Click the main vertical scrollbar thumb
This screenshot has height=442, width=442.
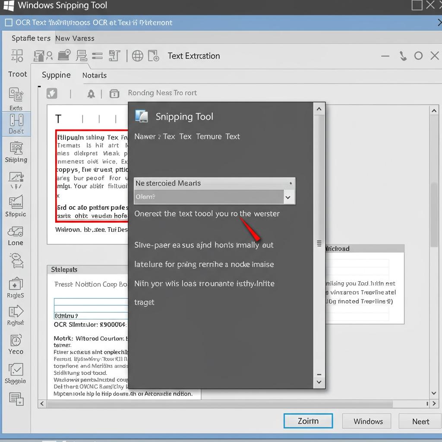pyautogui.click(x=434, y=215)
